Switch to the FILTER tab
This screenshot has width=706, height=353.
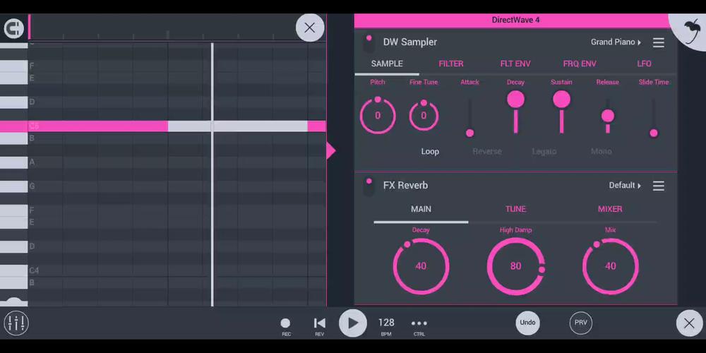450,64
